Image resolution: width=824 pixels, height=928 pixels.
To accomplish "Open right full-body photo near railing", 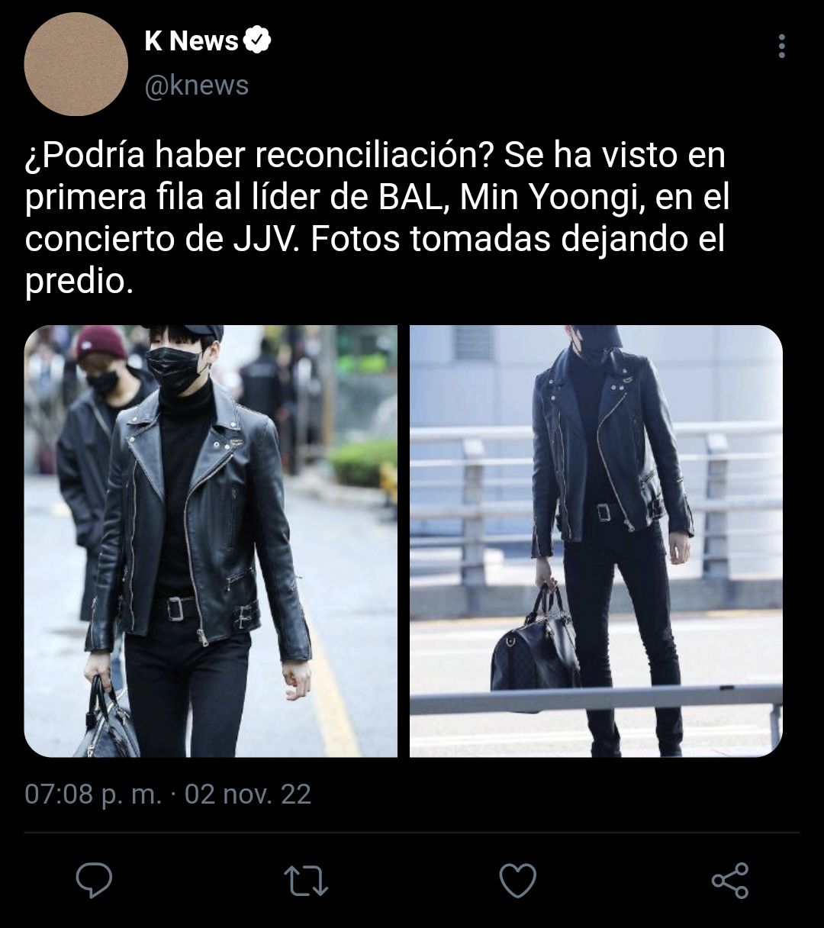I will tap(596, 541).
